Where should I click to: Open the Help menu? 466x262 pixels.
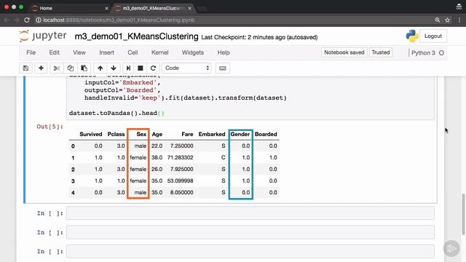pos(224,52)
